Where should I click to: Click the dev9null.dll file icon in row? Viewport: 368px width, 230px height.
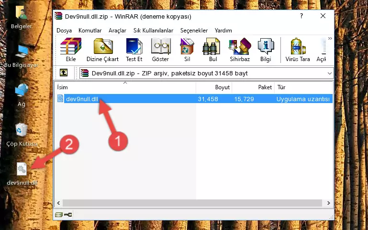[60, 98]
